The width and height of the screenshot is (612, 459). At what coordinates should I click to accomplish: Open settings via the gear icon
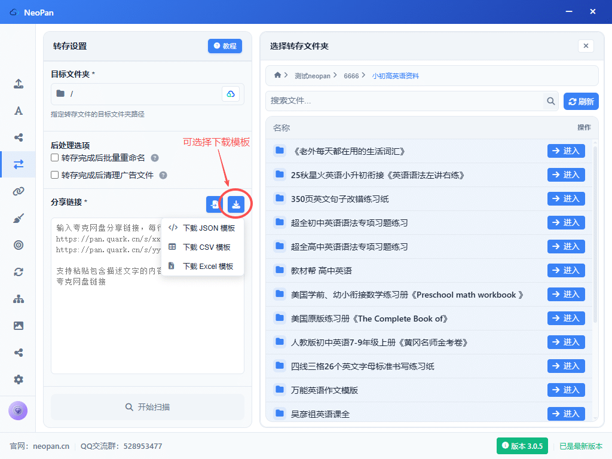point(19,380)
